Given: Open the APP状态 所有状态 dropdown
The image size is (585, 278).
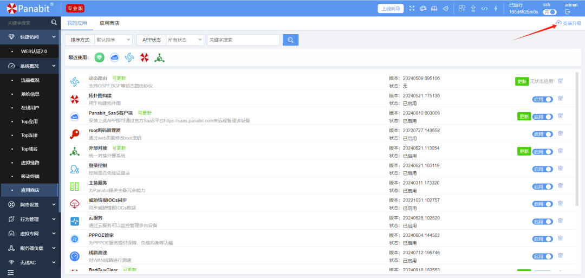Looking at the screenshot, I should click(x=185, y=40).
